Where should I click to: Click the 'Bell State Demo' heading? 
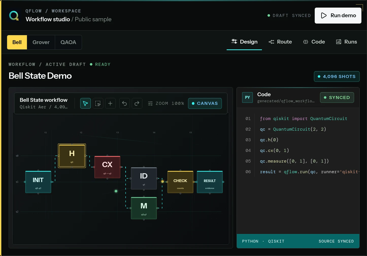(40, 76)
